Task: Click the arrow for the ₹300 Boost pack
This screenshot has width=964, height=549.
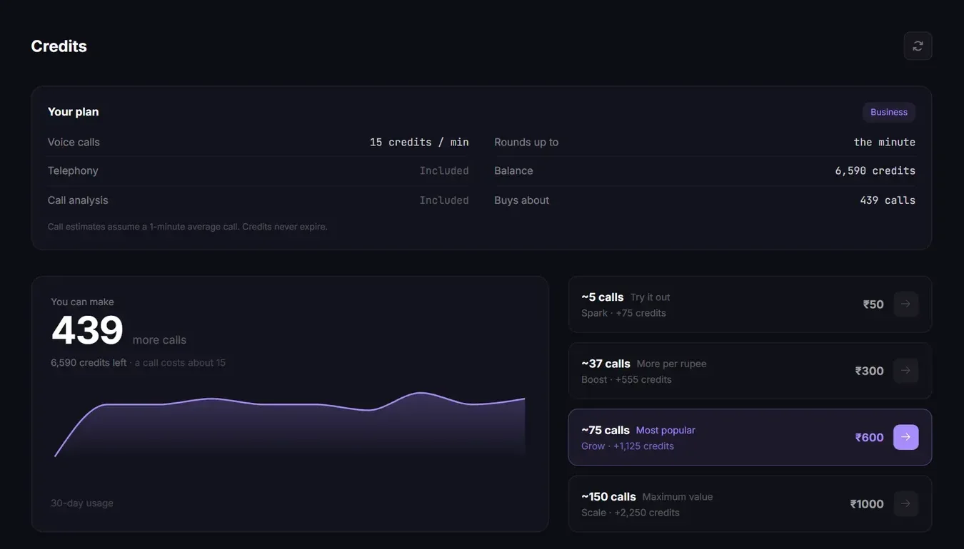Action: (x=905, y=371)
